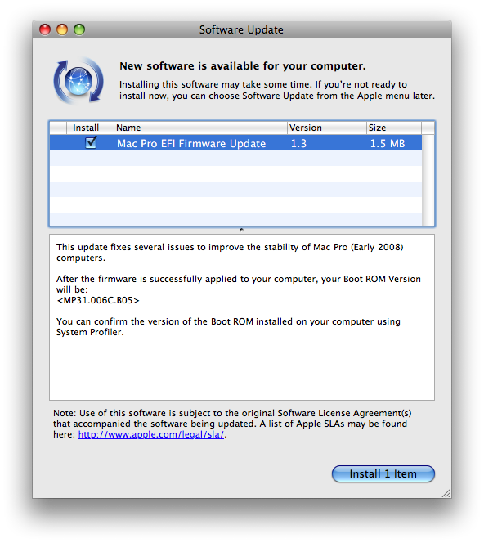Zoom the window with the green button
This screenshot has width=484, height=543.
(79, 29)
